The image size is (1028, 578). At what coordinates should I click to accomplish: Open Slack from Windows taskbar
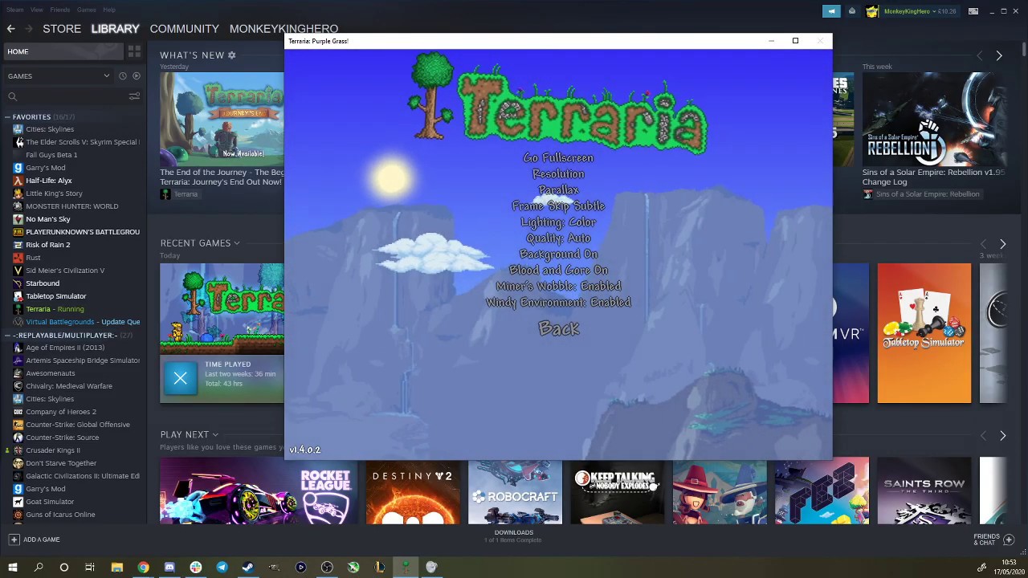tap(195, 568)
